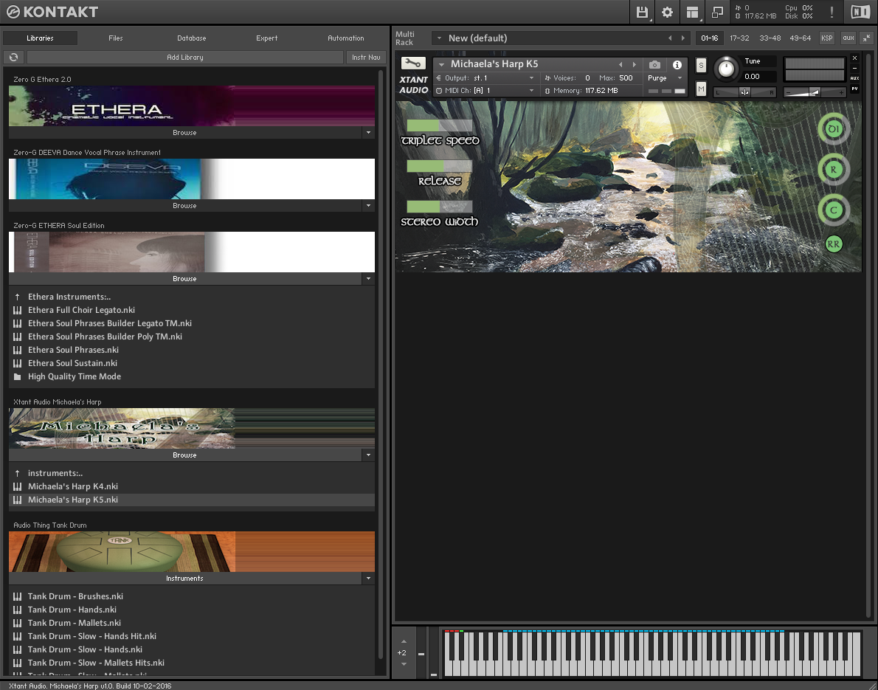Open dropdown arrow for Tank Drum Instruments bar
Image resolution: width=878 pixels, height=690 pixels.
tap(368, 578)
